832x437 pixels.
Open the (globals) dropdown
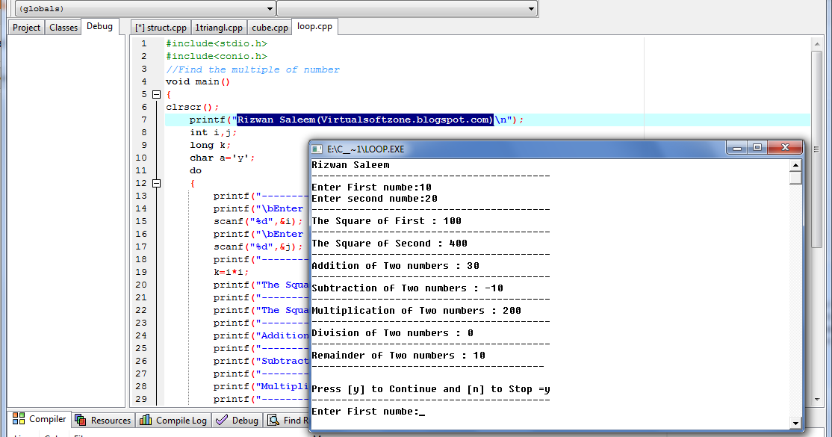click(x=145, y=8)
